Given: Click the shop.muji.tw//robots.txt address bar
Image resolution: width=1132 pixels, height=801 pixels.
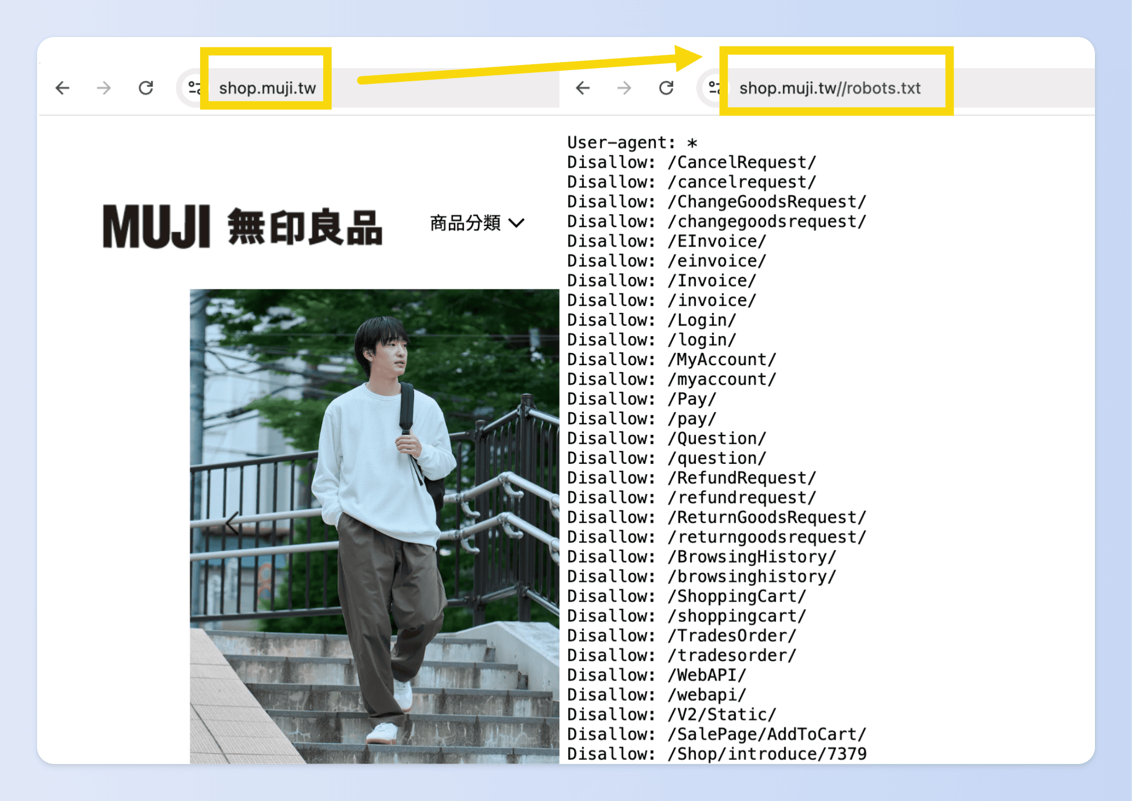Looking at the screenshot, I should coord(831,88).
